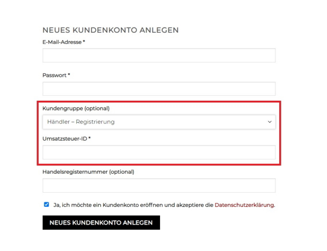Click the chevron arrow in Kundengruppe select
327x251 pixels.
(x=270, y=122)
